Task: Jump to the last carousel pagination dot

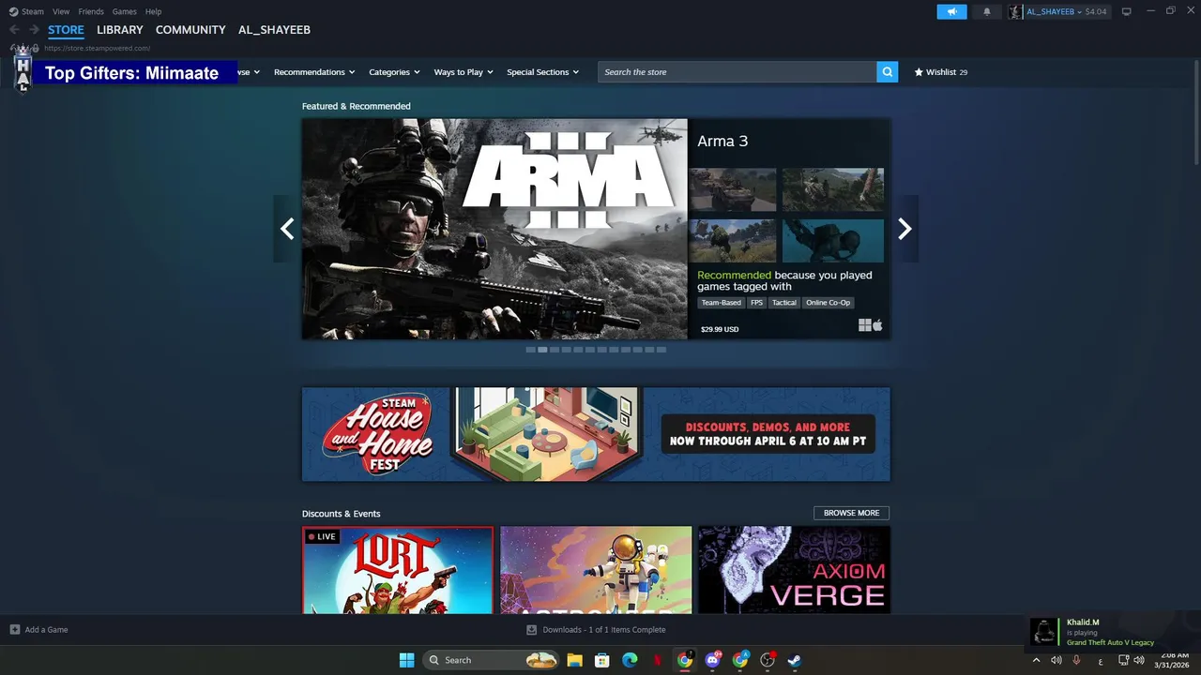Action: pos(661,350)
